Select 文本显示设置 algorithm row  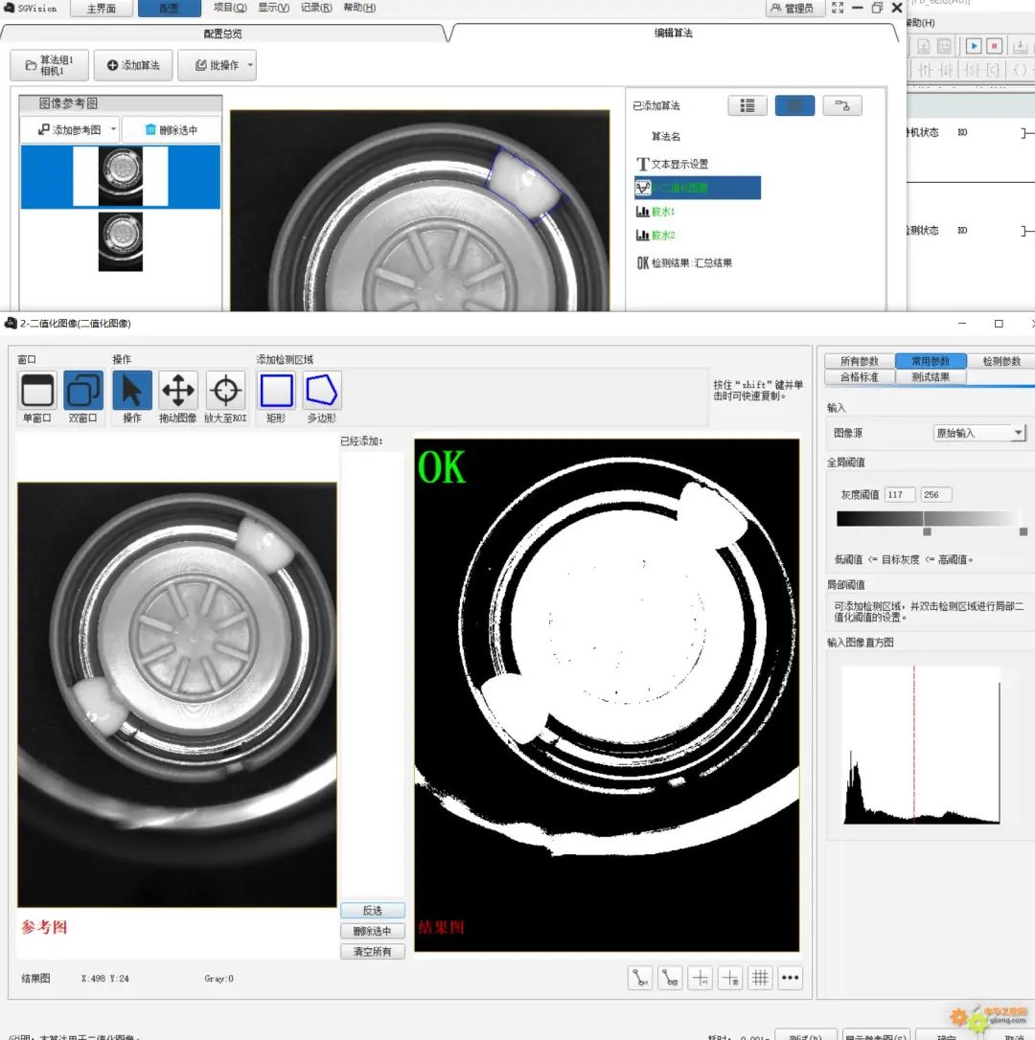coord(673,164)
